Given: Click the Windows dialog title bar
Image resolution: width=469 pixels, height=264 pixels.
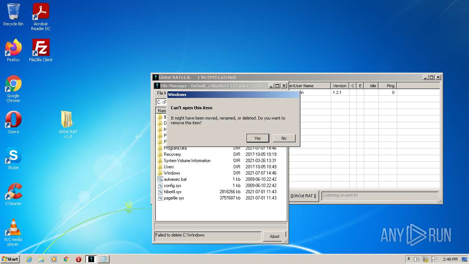Looking at the screenshot, I should click(233, 95).
